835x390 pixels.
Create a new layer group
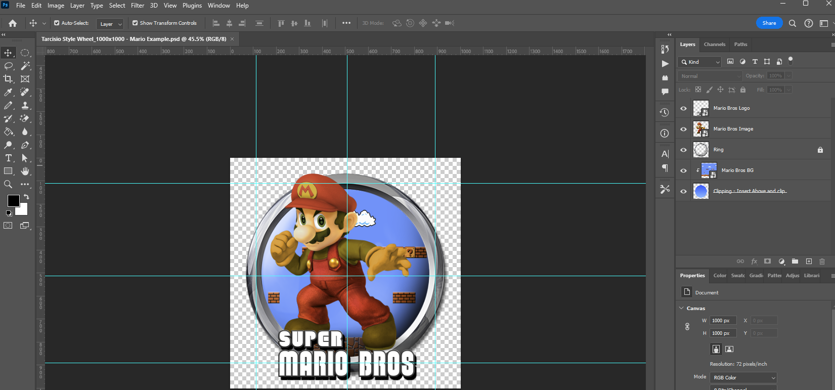tap(795, 262)
